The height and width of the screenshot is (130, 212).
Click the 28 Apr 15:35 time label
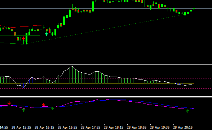(21, 127)
